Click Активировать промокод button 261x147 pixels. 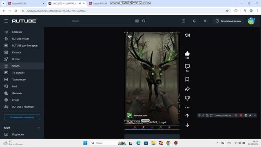tap(22, 117)
